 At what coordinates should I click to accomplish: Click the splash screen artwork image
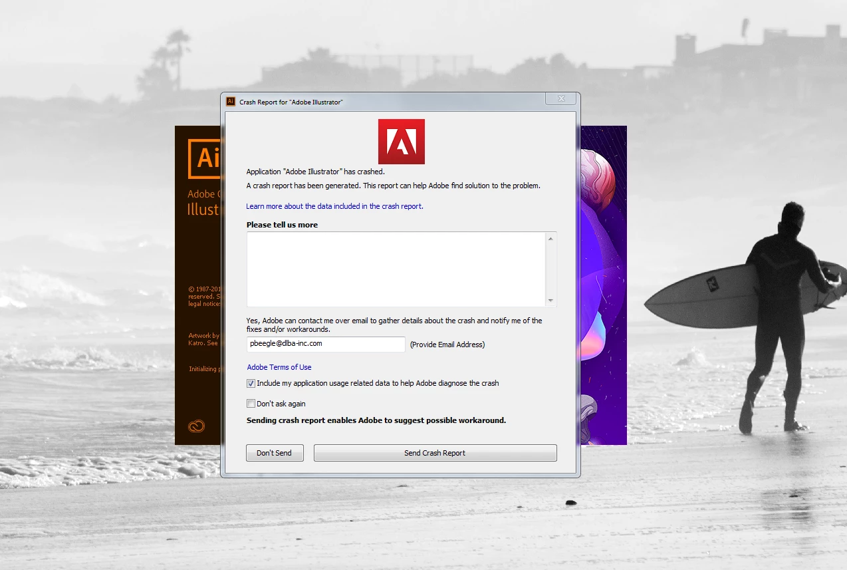click(604, 285)
